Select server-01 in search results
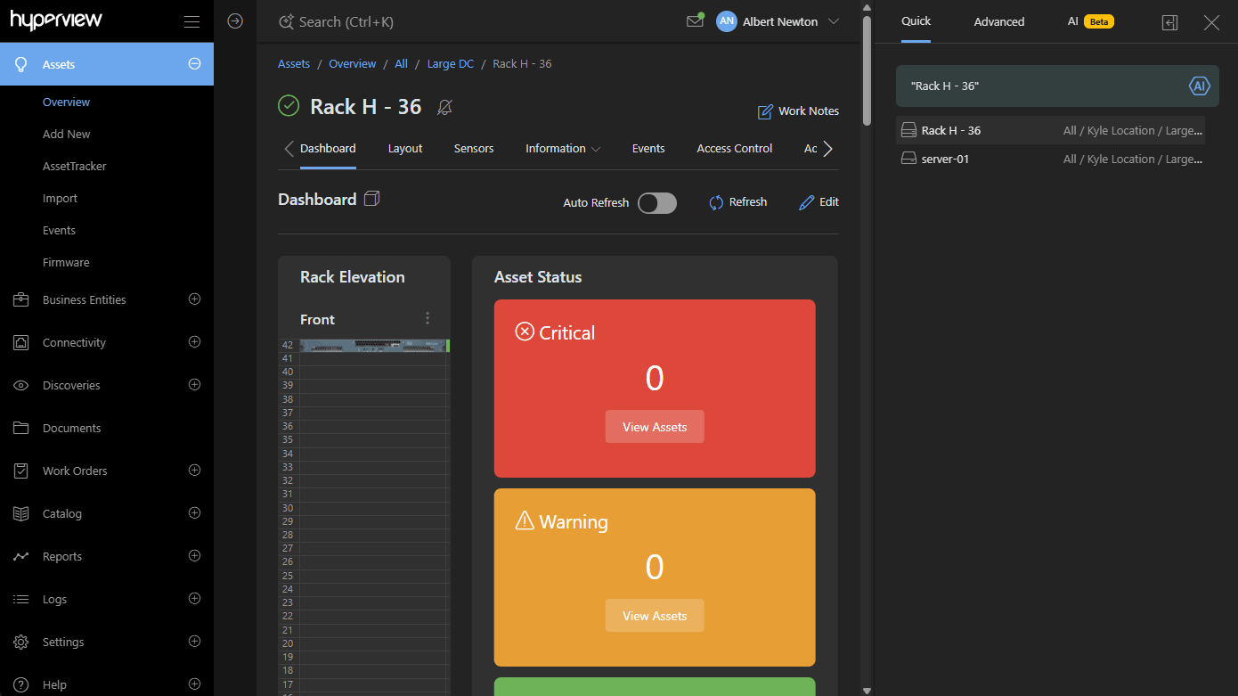 [x=1050, y=159]
